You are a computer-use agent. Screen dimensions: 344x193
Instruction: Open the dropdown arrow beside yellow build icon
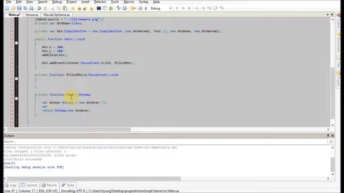click(x=135, y=9)
